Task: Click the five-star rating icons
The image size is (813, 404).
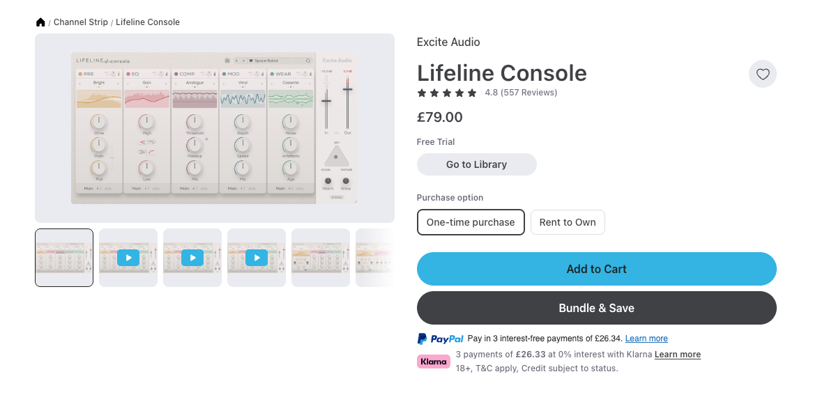Action: coord(447,93)
